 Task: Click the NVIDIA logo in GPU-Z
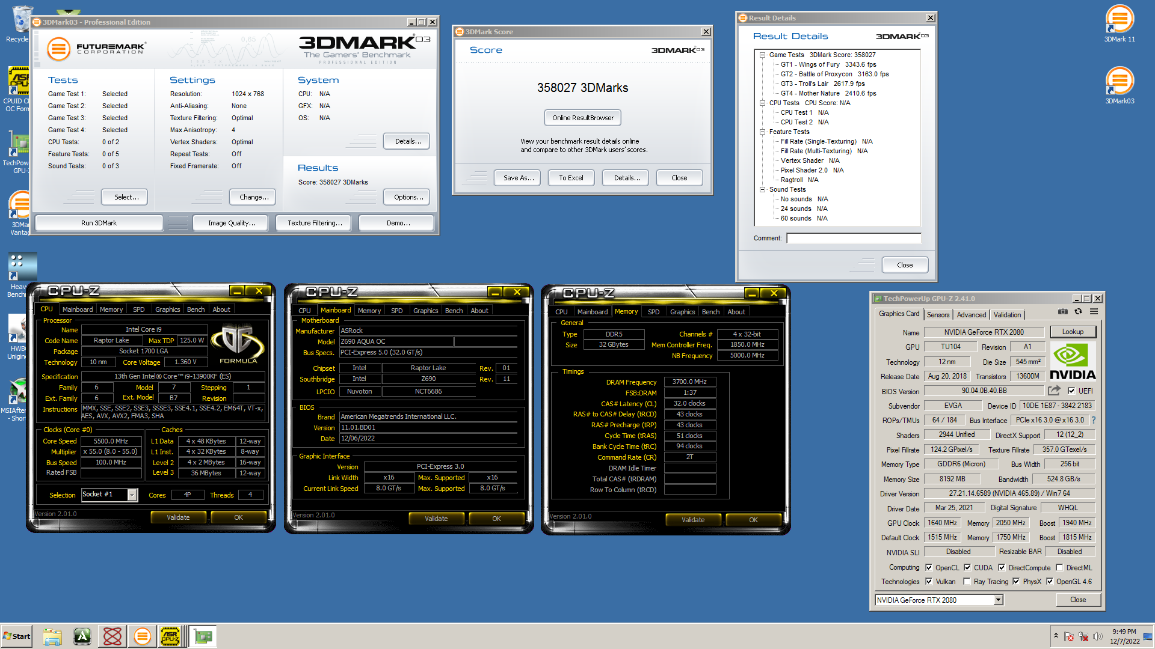pyautogui.click(x=1073, y=361)
